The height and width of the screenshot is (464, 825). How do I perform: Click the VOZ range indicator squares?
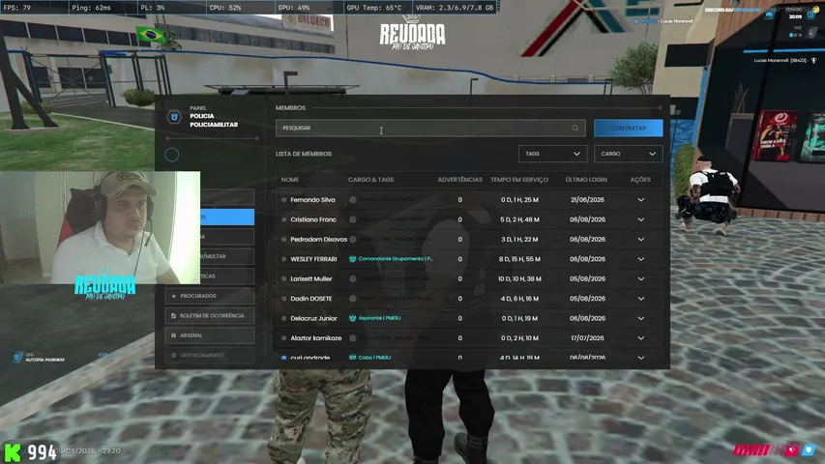tap(796, 35)
